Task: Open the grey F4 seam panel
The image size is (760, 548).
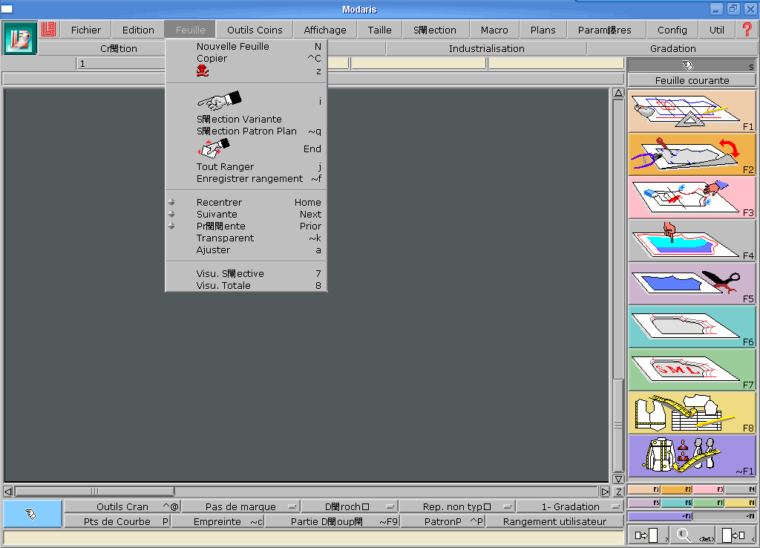Action: tap(692, 241)
